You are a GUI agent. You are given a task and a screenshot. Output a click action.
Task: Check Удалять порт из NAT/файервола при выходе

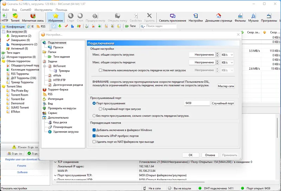(94, 142)
